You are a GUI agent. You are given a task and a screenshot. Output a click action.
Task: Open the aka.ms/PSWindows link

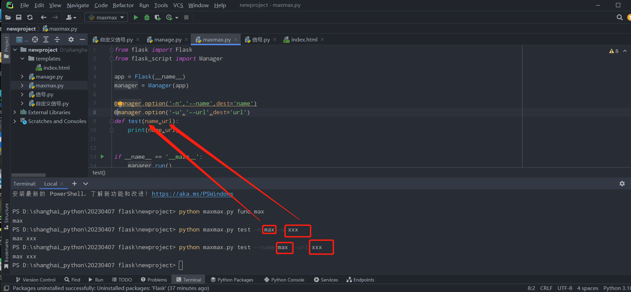pyautogui.click(x=192, y=194)
